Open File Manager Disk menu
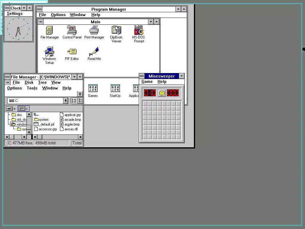Viewport: 305px width, 229px height. (29, 83)
